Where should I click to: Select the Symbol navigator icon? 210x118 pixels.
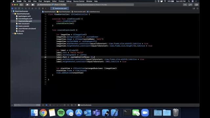[19, 9]
